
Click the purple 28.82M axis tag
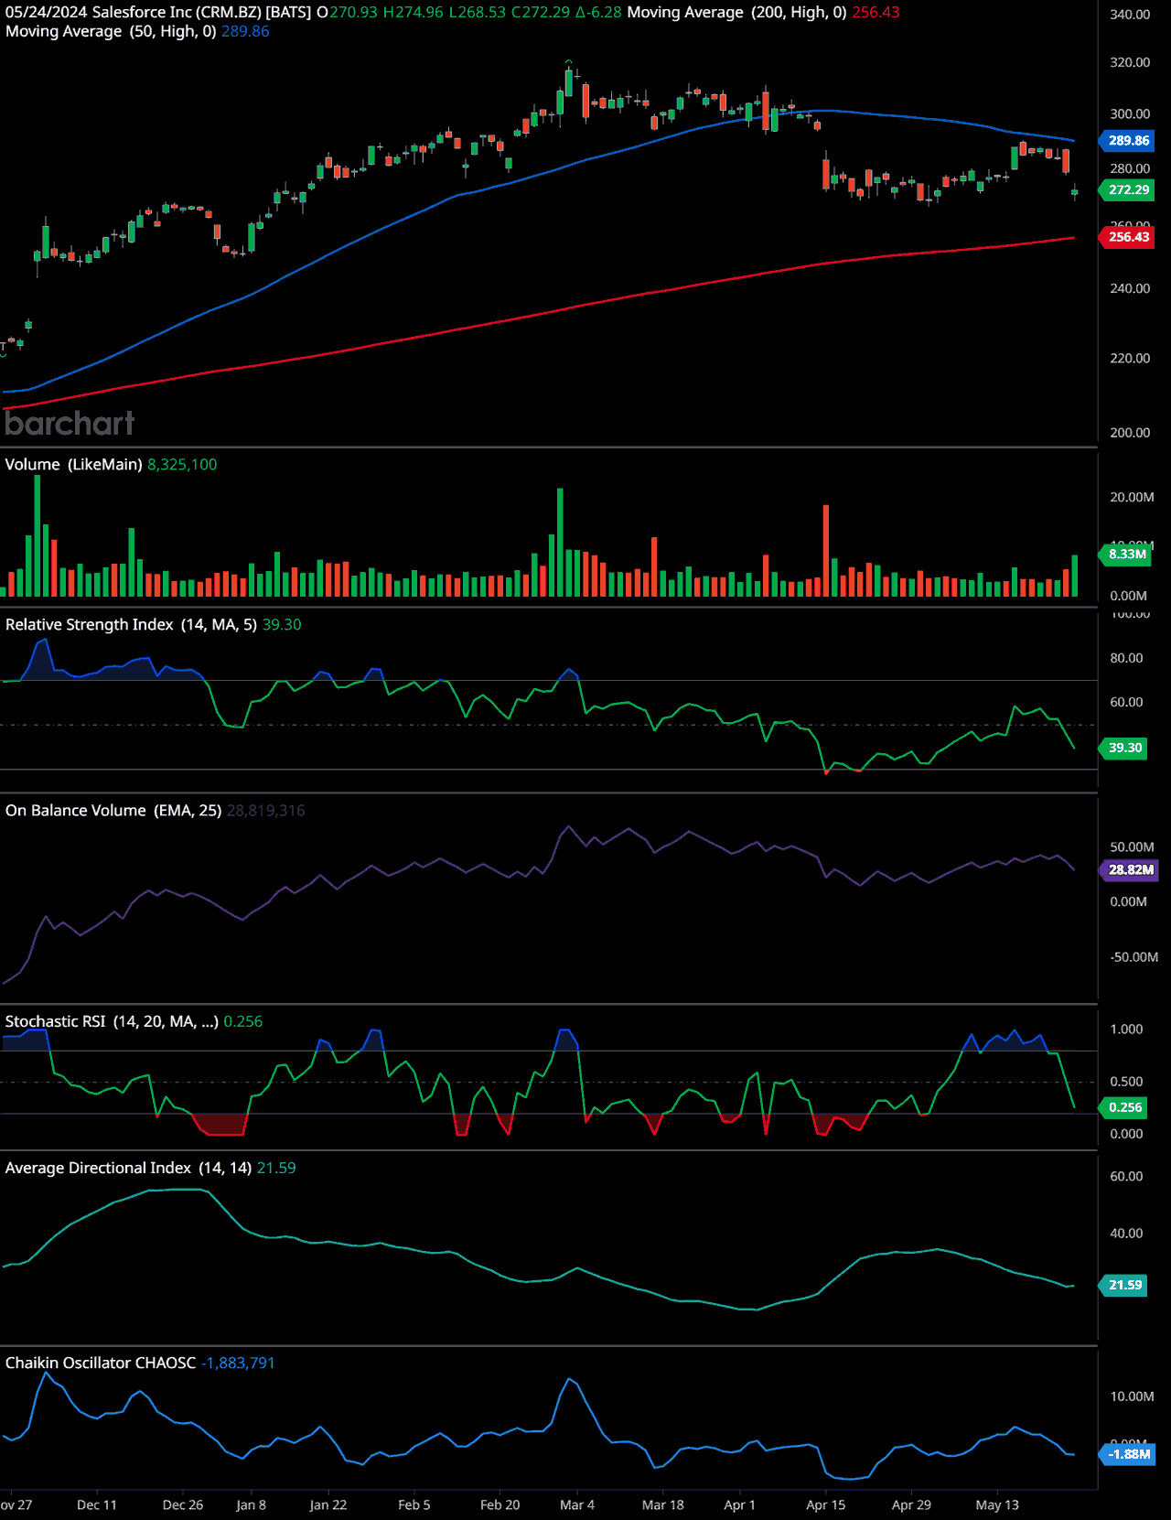coord(1130,870)
